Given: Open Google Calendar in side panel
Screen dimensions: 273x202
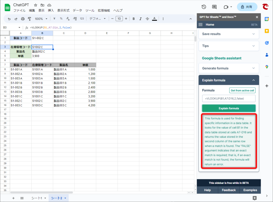Looking at the screenshot, I should coord(267,19).
